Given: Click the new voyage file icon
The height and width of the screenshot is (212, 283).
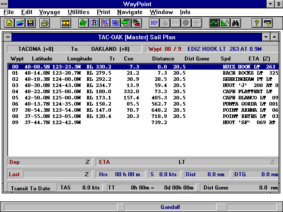Looking at the screenshot, I should pyautogui.click(x=9, y=23).
